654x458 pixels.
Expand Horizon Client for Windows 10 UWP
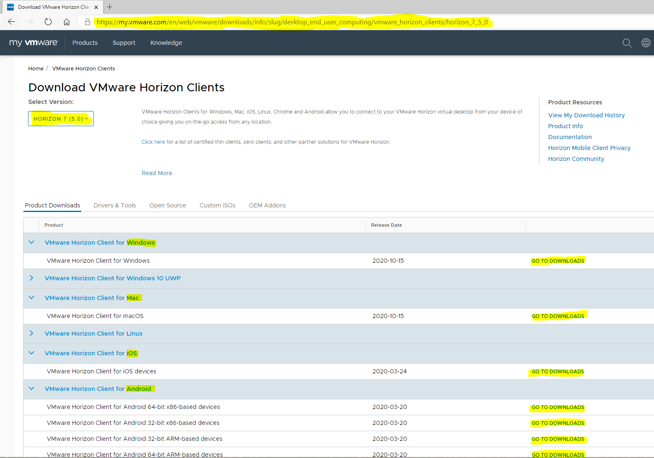pyautogui.click(x=31, y=278)
